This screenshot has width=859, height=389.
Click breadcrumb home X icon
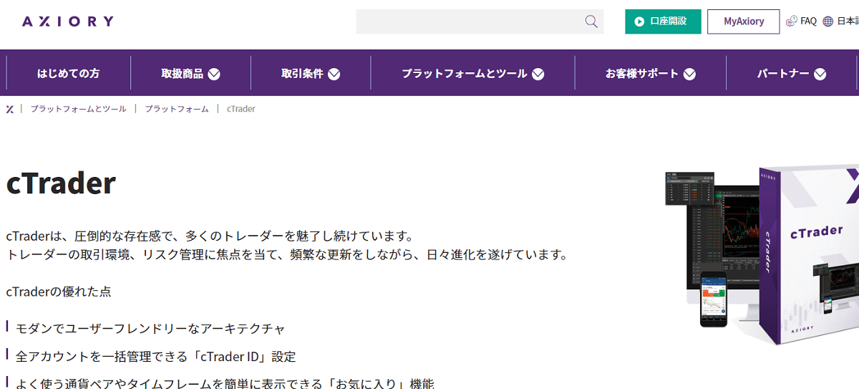click(10, 109)
